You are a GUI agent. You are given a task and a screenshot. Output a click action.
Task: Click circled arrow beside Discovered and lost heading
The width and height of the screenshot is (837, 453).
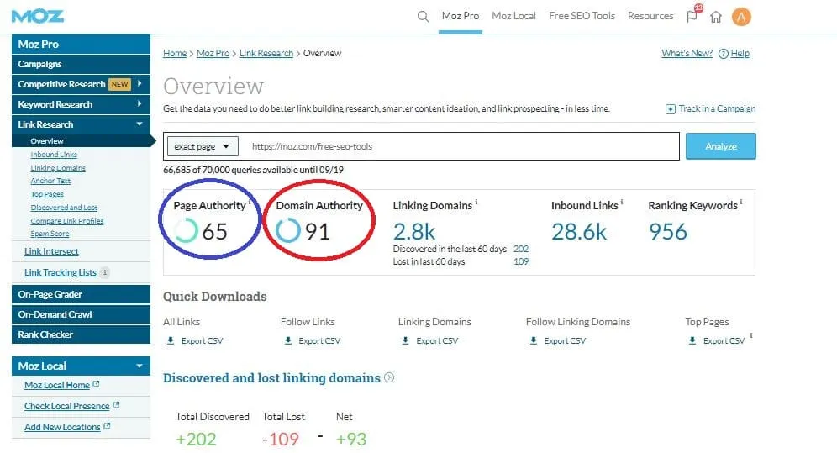(x=389, y=377)
